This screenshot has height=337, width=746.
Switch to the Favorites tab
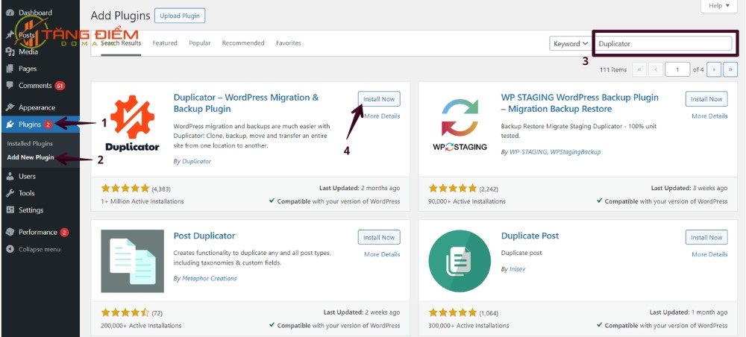(x=288, y=43)
